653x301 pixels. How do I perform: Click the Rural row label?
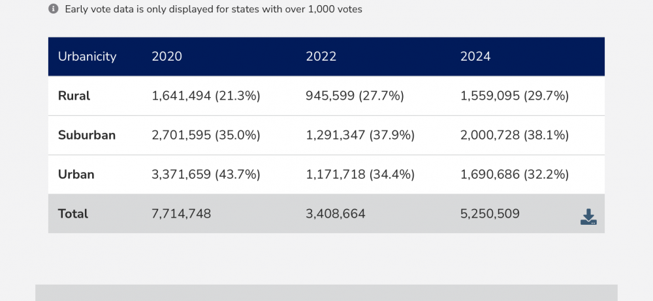74,96
